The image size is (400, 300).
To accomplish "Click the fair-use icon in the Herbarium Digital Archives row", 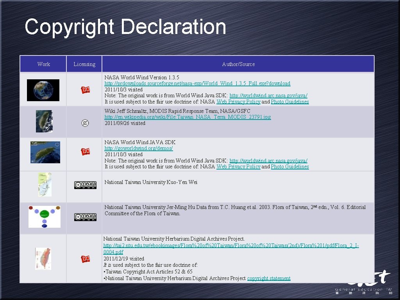I will pyautogui.click(x=86, y=259).
